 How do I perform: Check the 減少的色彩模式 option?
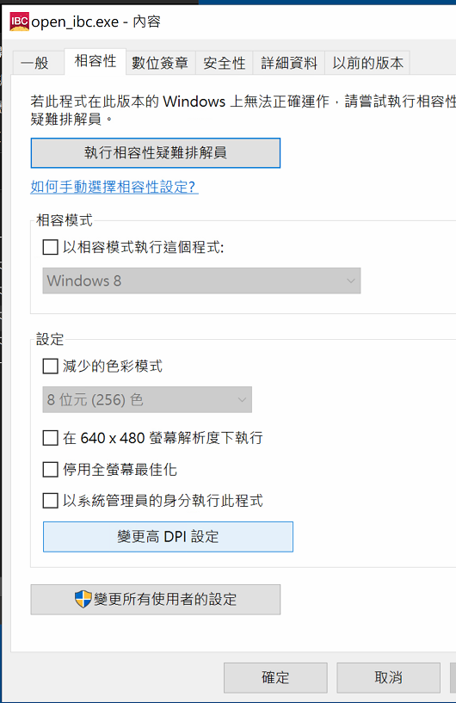coord(50,366)
